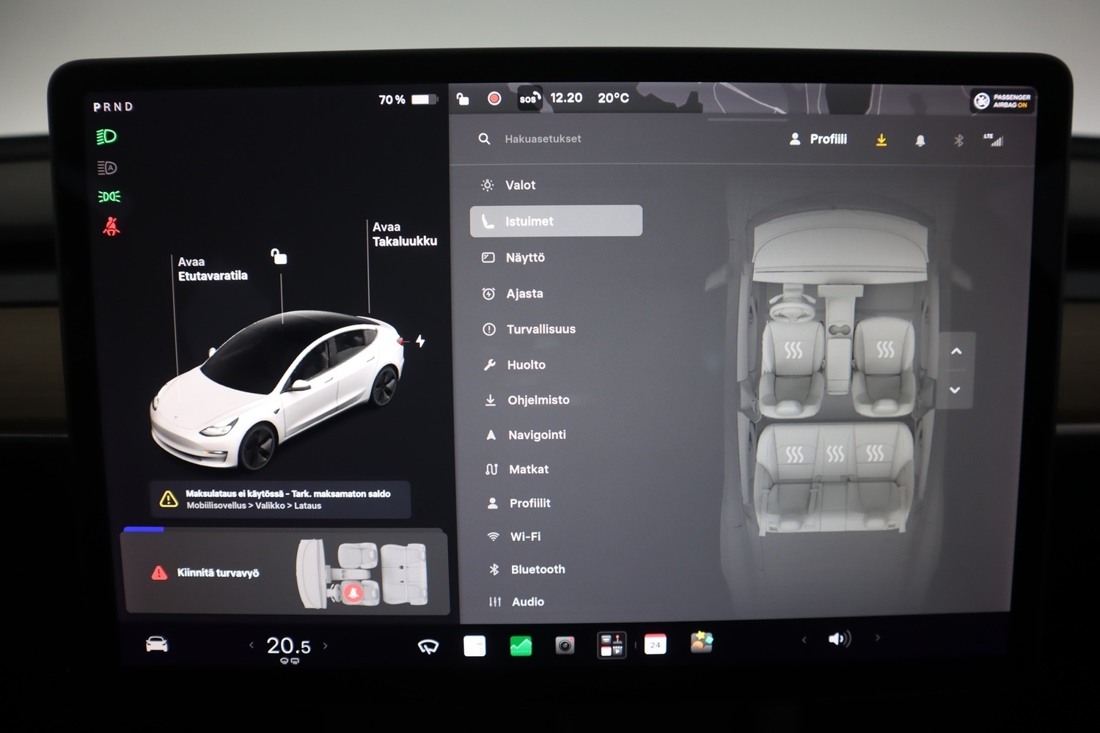Click the LTE signal strength icon
Screen dimensions: 1100x733
click(993, 140)
